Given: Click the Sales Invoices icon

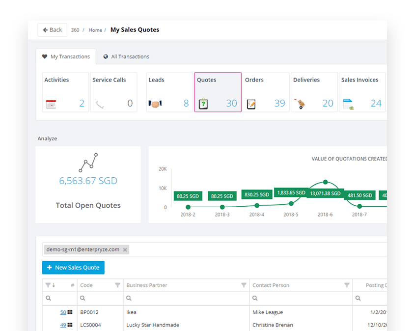Looking at the screenshot, I should point(348,104).
